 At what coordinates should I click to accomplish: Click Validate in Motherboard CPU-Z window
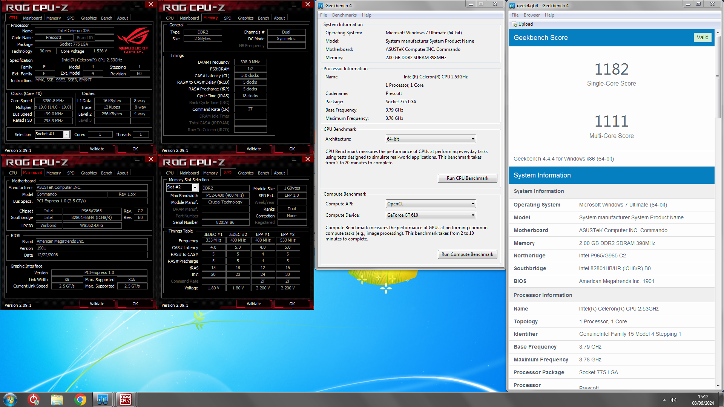coord(97,304)
